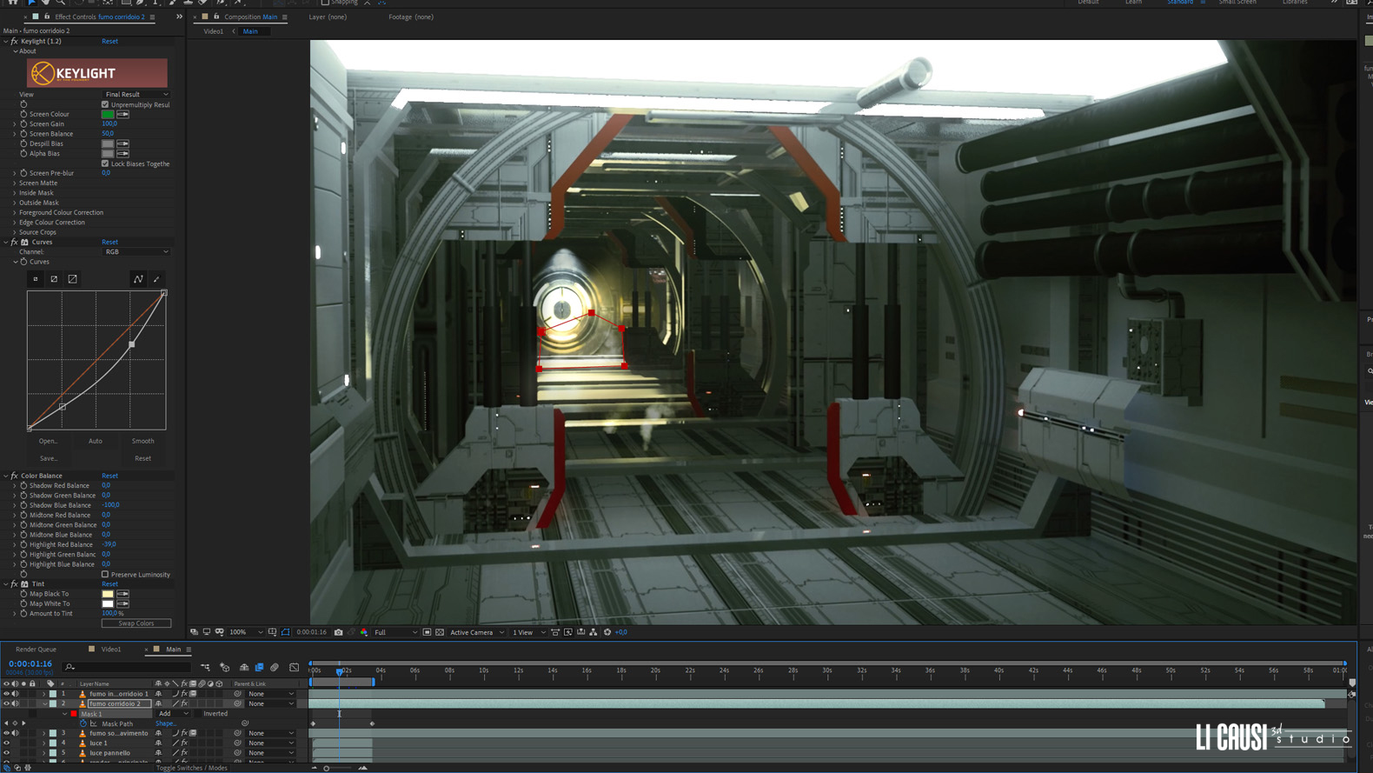1373x773 pixels.
Task: Use the Map Black To eyedropper
Action: tap(123, 594)
